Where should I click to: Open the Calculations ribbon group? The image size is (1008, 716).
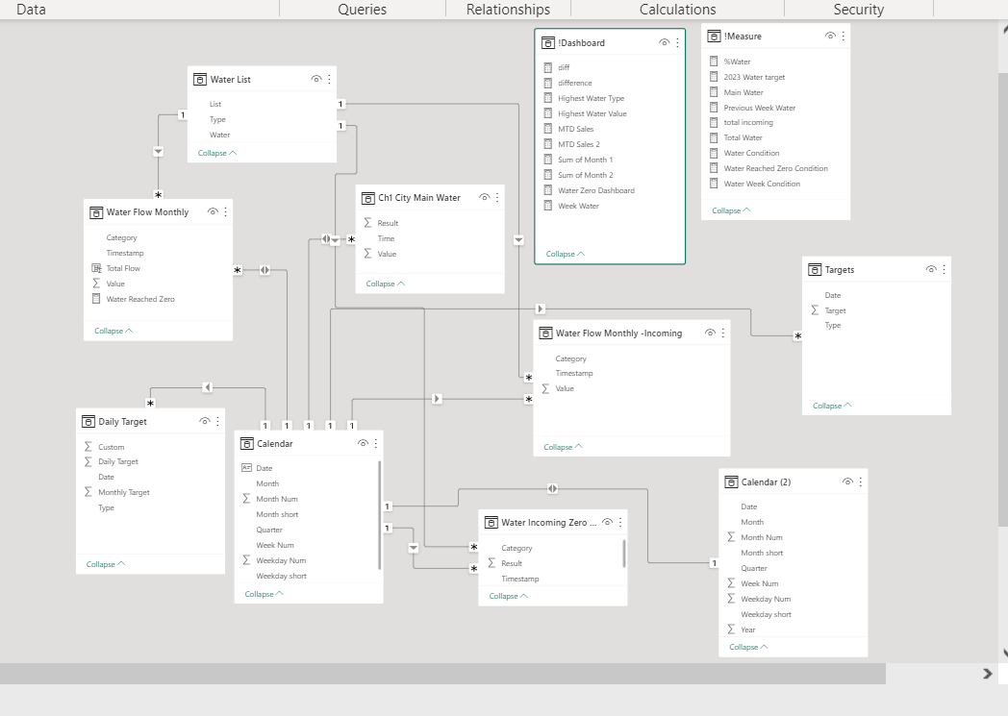(677, 9)
